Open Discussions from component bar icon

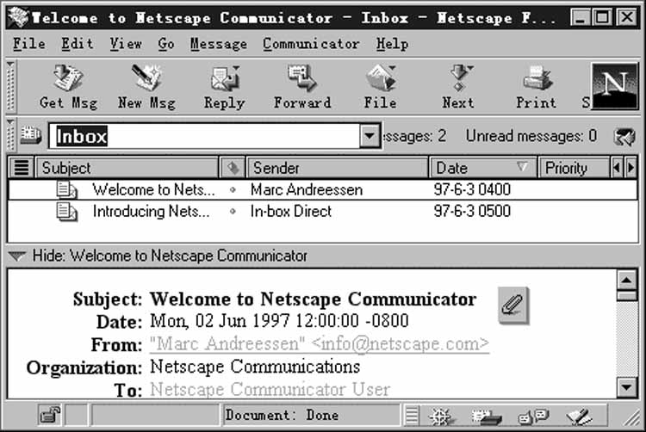(533, 417)
